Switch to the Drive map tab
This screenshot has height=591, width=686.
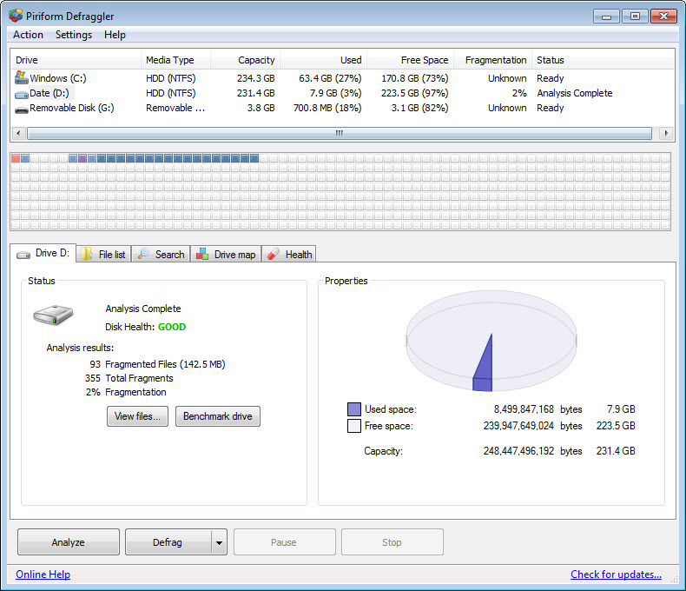coord(226,255)
